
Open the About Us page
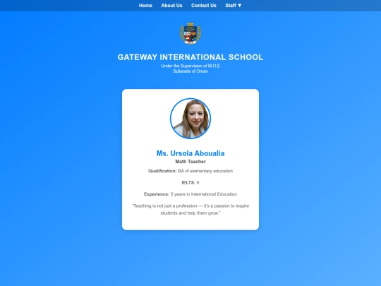coord(171,6)
